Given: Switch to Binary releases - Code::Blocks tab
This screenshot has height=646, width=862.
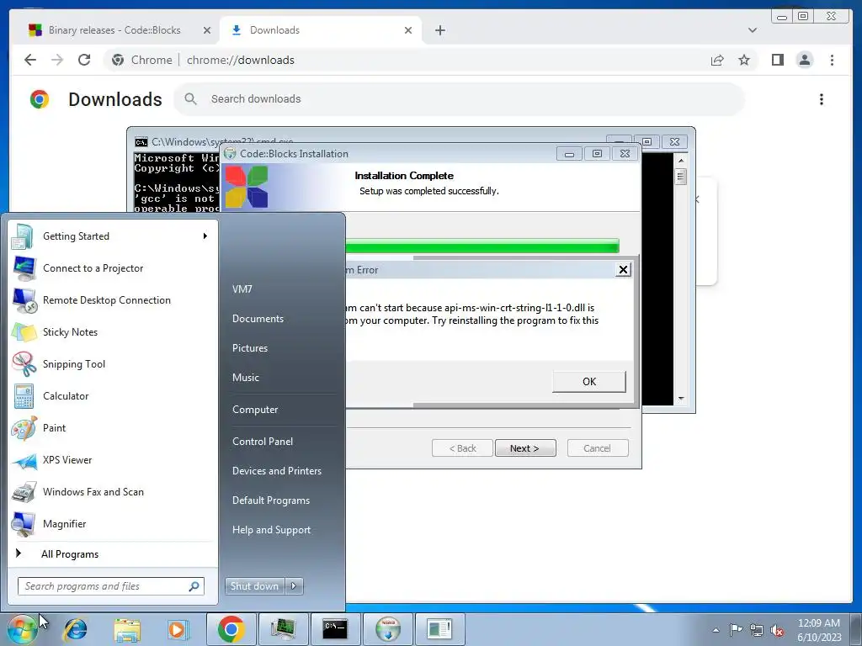Looking at the screenshot, I should 114,30.
